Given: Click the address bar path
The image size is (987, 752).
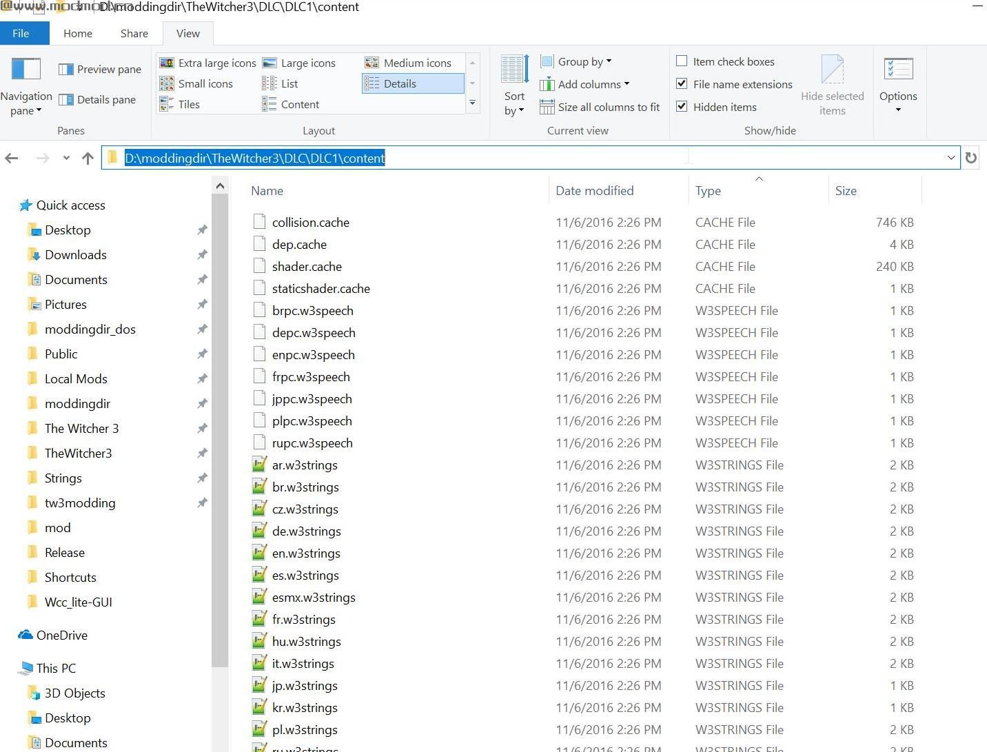Looking at the screenshot, I should [x=254, y=158].
